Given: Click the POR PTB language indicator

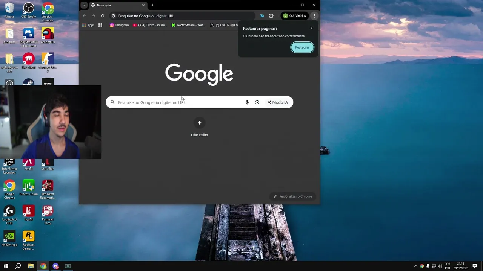Looking at the screenshot, I should click(x=448, y=266).
